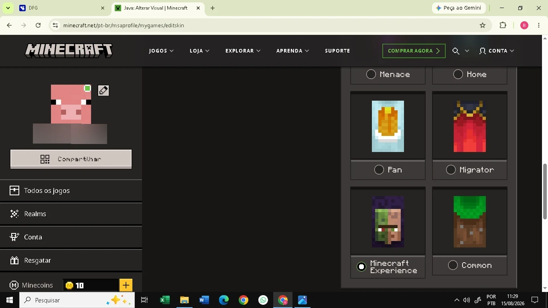Open the Chrome three-dot menu
The width and height of the screenshot is (548, 308).
[x=539, y=25]
